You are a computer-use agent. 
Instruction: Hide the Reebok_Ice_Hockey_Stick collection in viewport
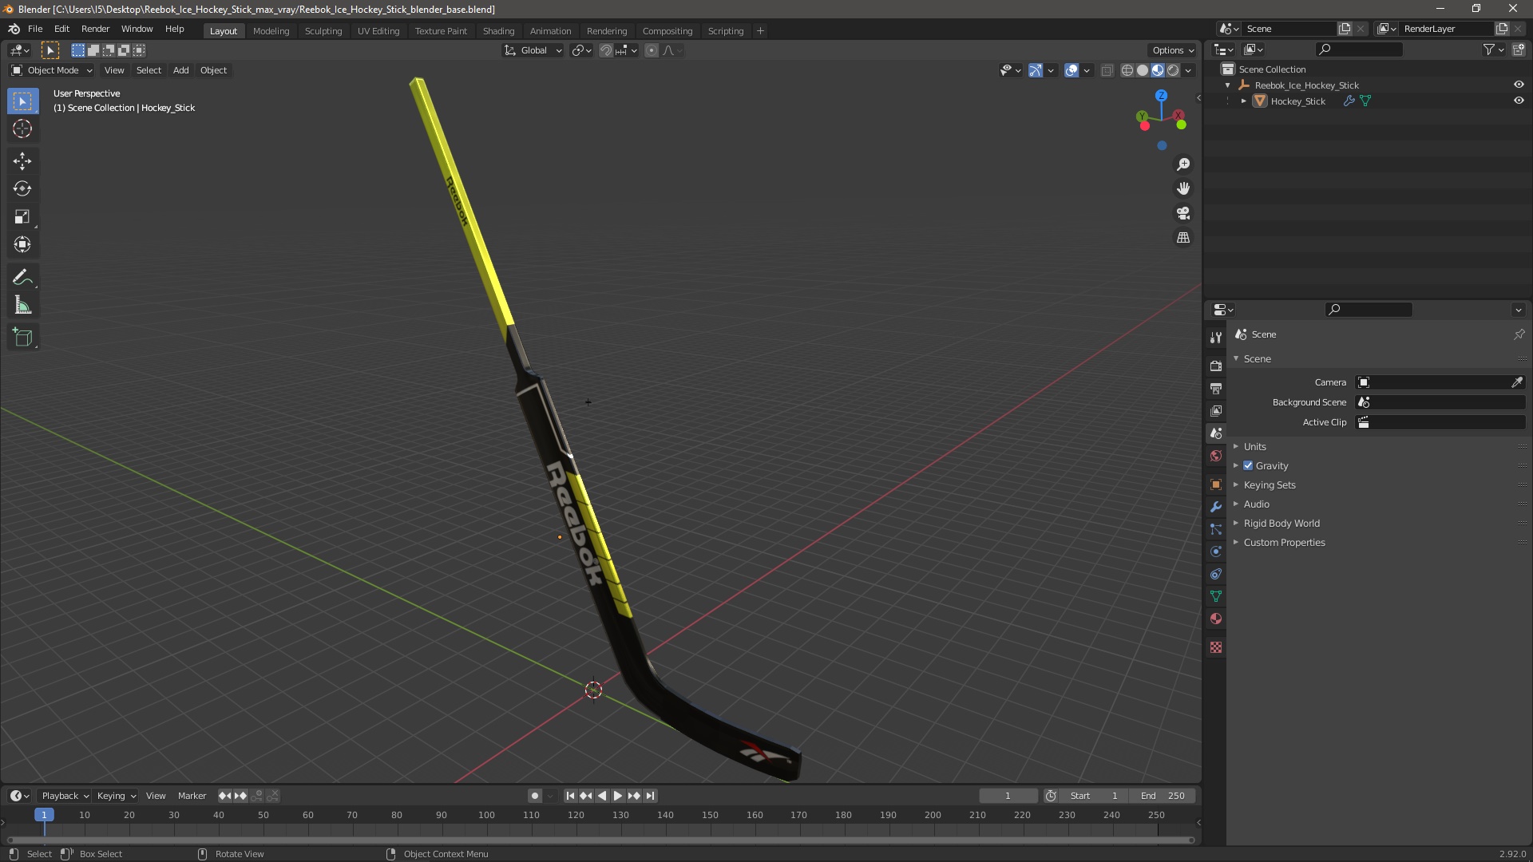1519,85
